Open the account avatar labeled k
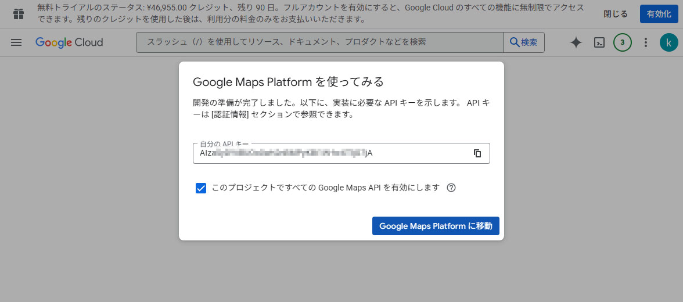 668,42
